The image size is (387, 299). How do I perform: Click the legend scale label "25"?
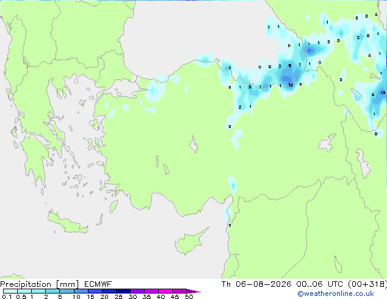(118, 297)
